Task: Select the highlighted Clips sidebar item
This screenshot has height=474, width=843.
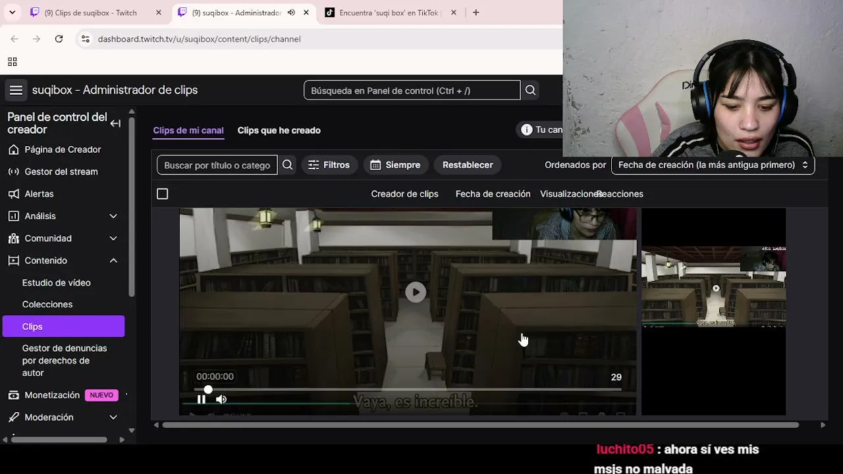Action: click(63, 327)
